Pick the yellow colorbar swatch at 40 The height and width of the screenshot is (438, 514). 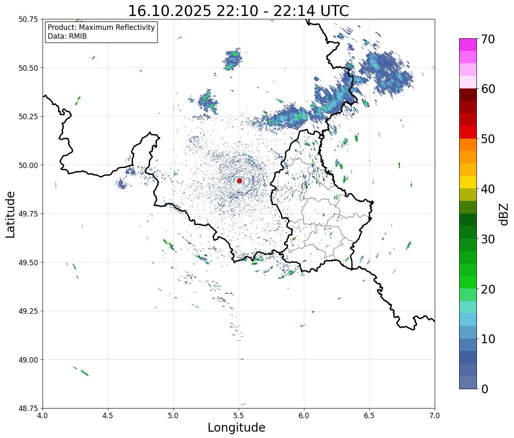pos(468,182)
